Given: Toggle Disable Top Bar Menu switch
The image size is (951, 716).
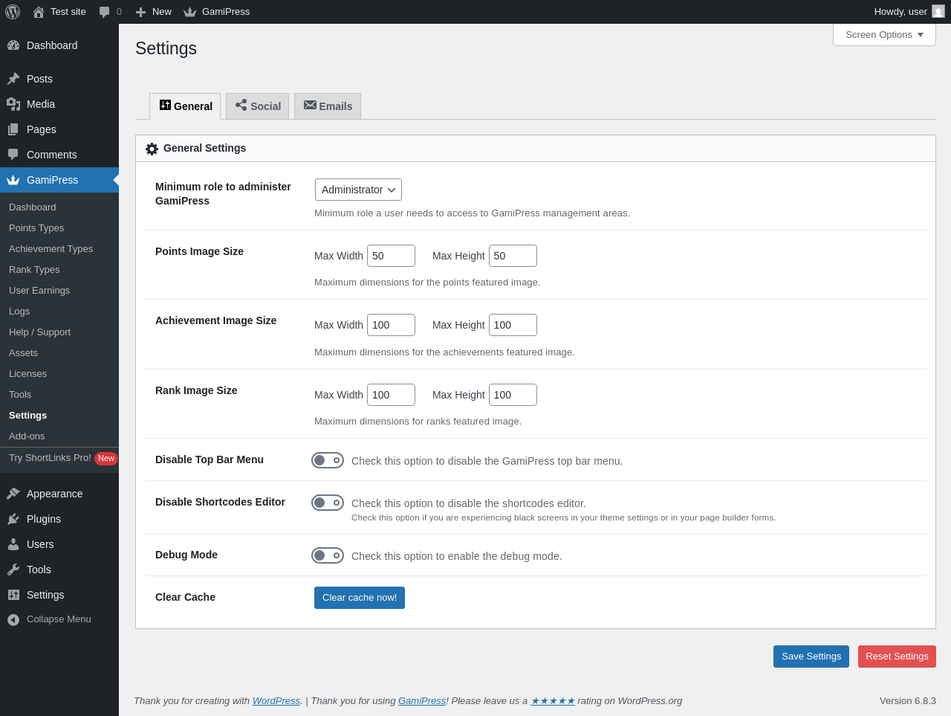Looking at the screenshot, I should click(x=328, y=460).
